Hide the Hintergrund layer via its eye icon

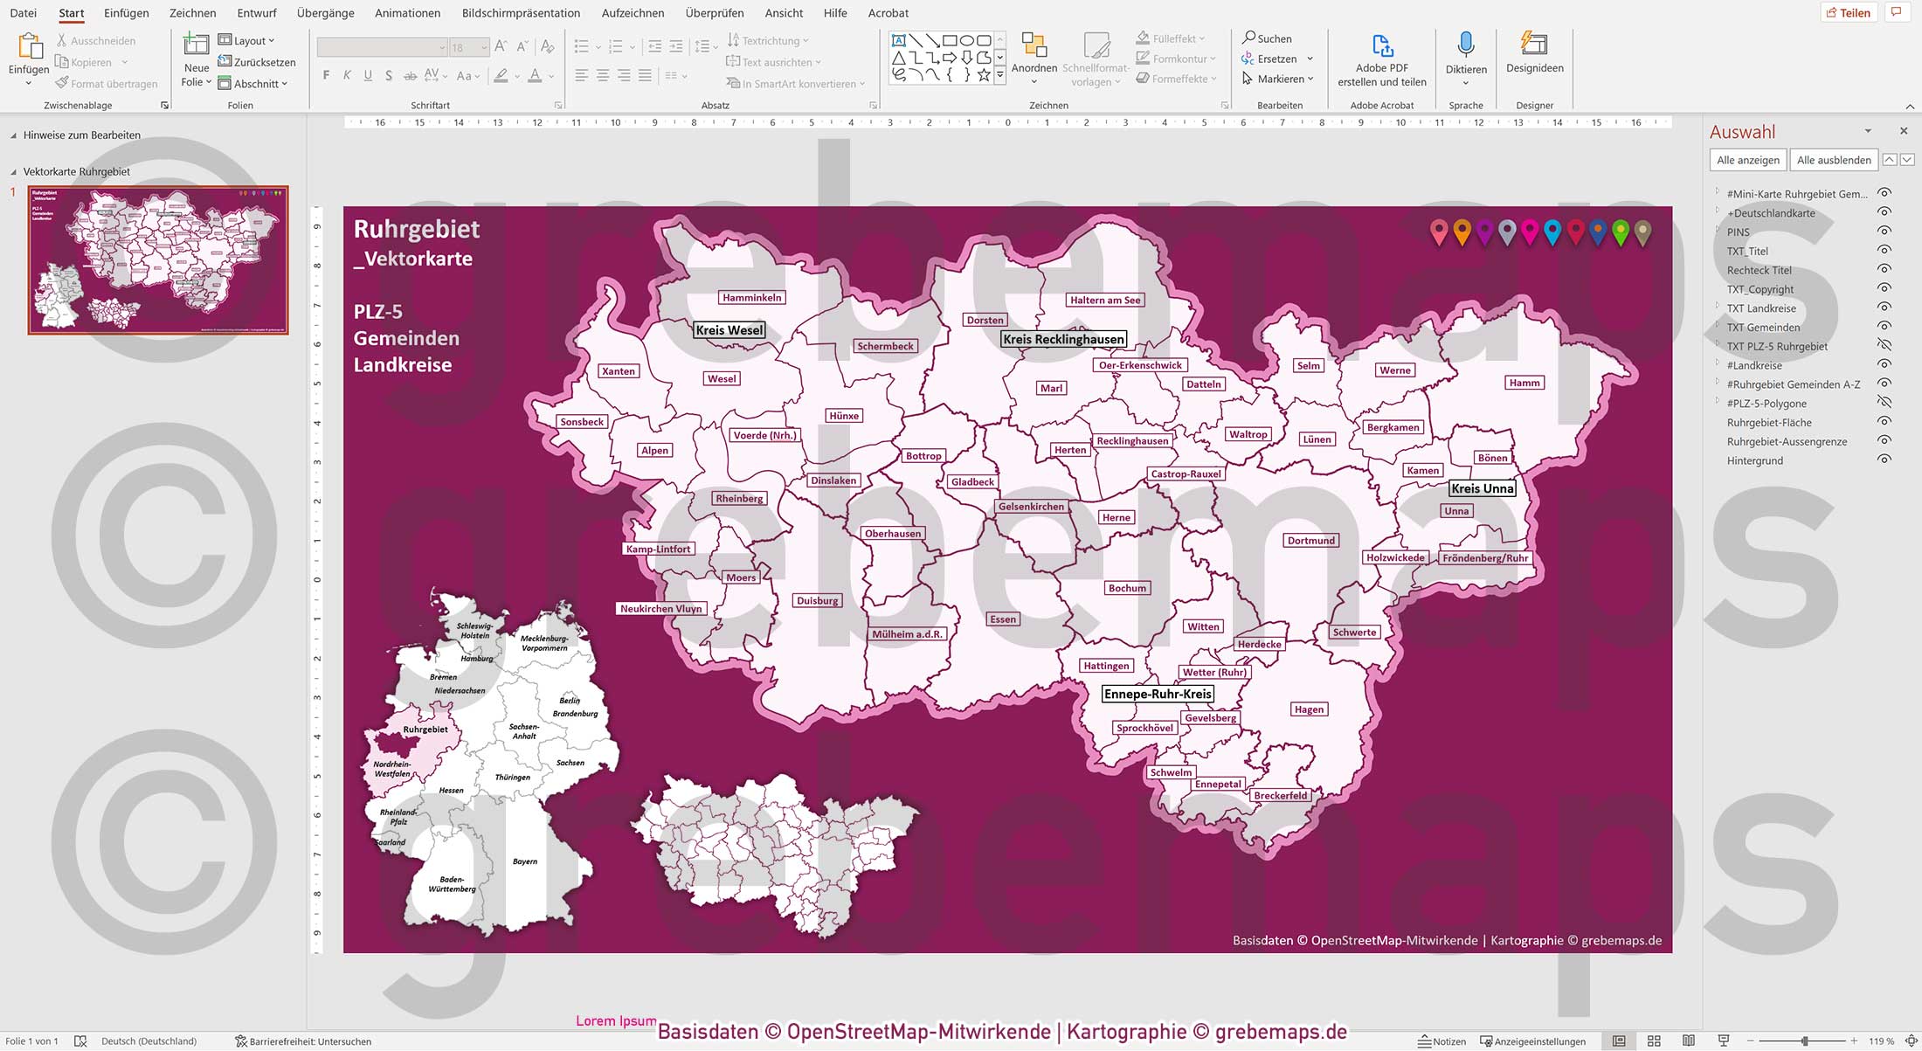tap(1884, 460)
